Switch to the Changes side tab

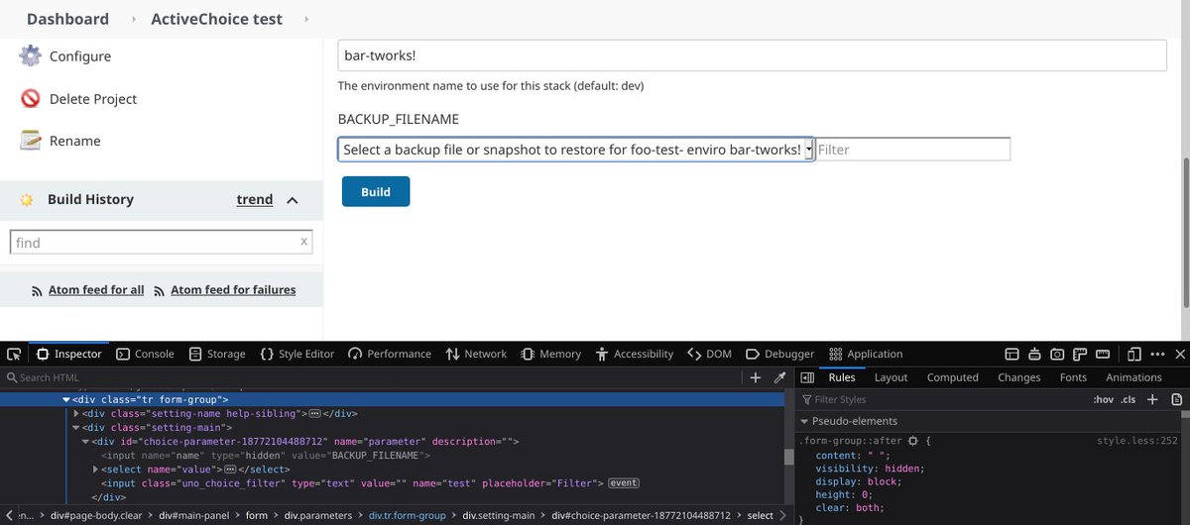1018,377
